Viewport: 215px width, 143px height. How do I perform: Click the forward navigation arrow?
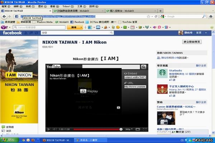[9, 16]
